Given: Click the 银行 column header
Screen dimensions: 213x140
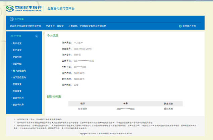Looking at the screenshot, I should (x=83, y=103).
